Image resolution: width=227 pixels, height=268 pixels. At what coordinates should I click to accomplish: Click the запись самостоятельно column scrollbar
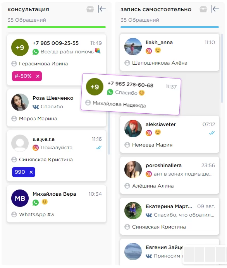[x=222, y=68]
